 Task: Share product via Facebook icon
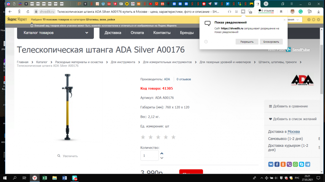[277, 164]
